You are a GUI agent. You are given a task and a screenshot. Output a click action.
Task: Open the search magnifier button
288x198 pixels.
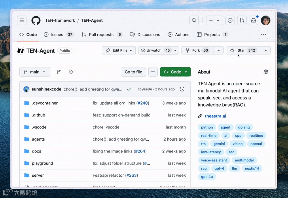pyautogui.click(x=194, y=20)
